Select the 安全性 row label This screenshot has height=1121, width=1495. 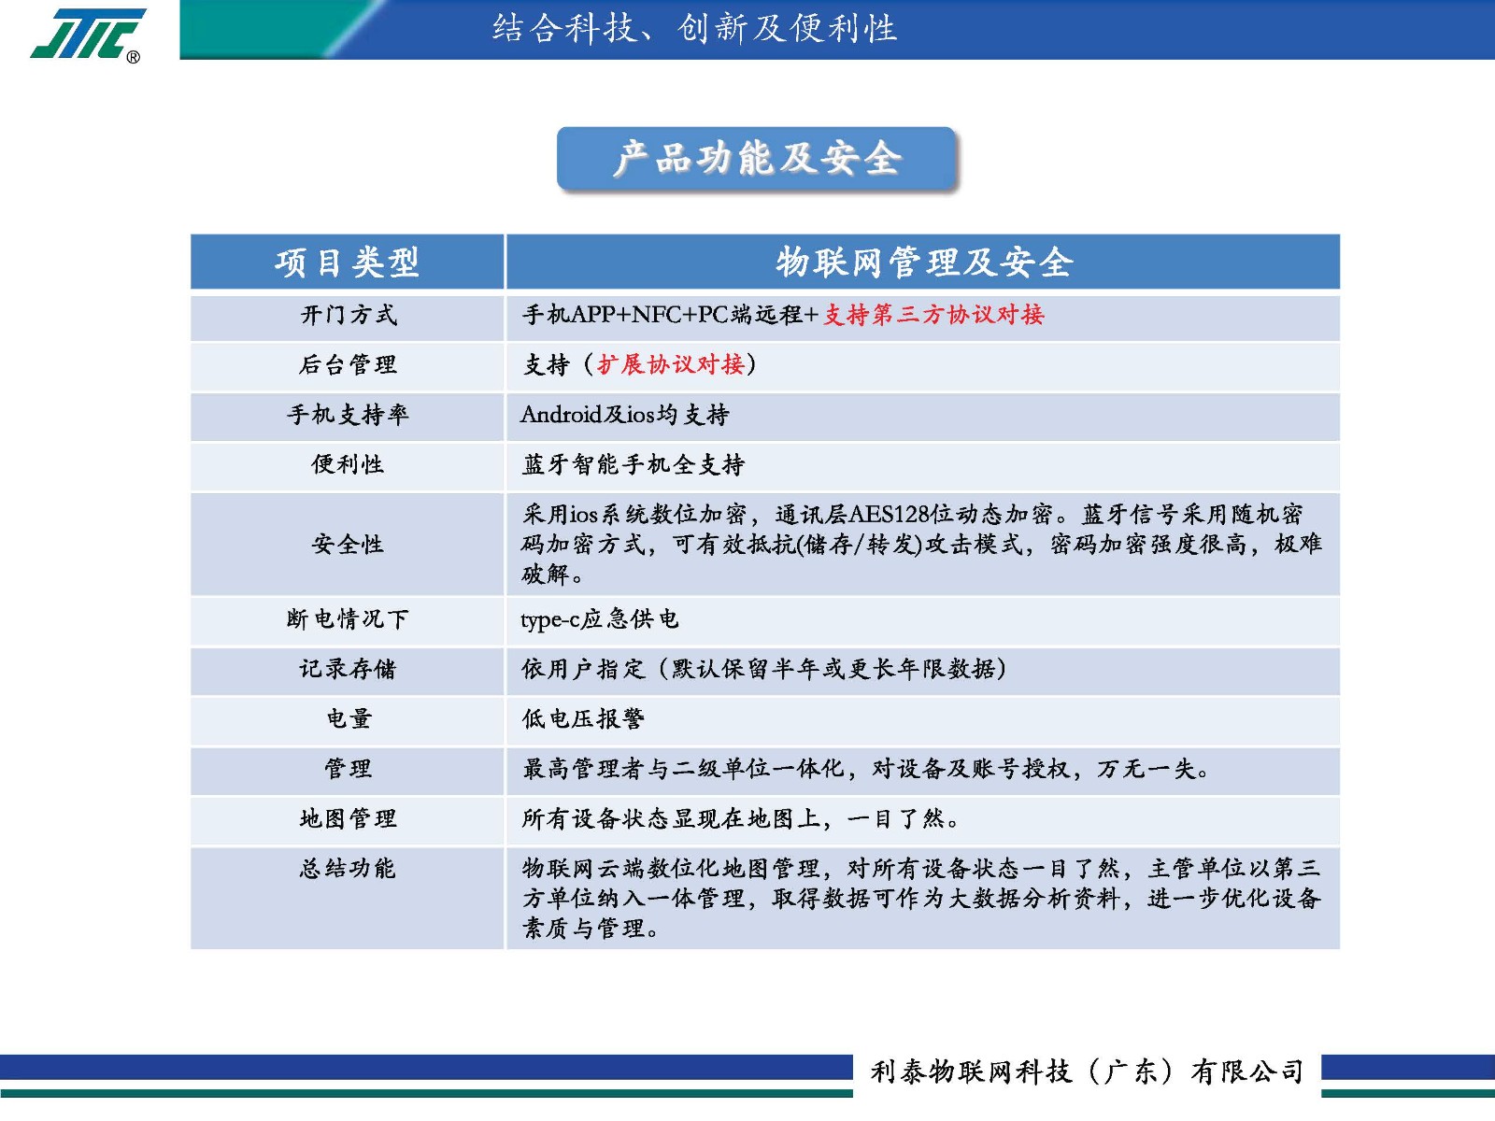tap(348, 545)
